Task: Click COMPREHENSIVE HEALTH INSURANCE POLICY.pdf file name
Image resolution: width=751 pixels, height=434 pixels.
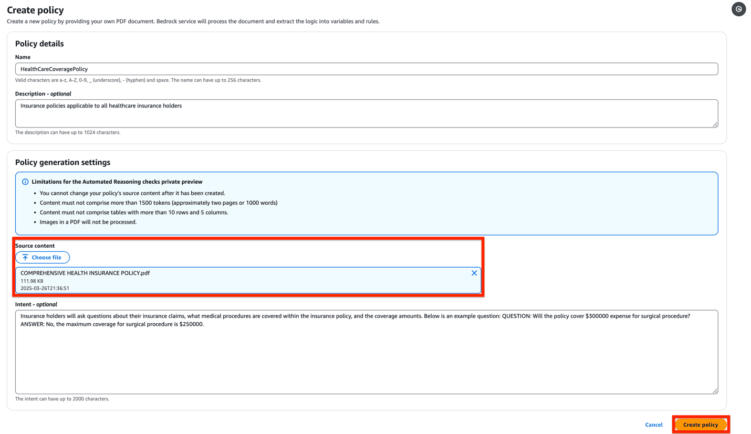Action: (84, 272)
